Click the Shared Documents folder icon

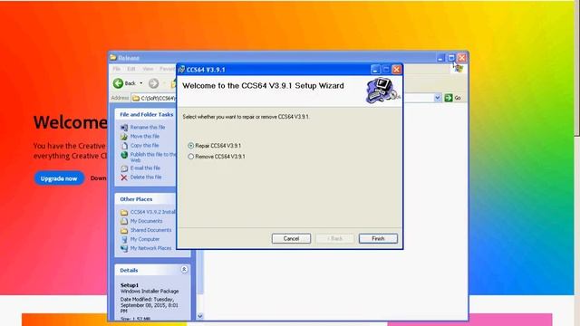[124, 231]
